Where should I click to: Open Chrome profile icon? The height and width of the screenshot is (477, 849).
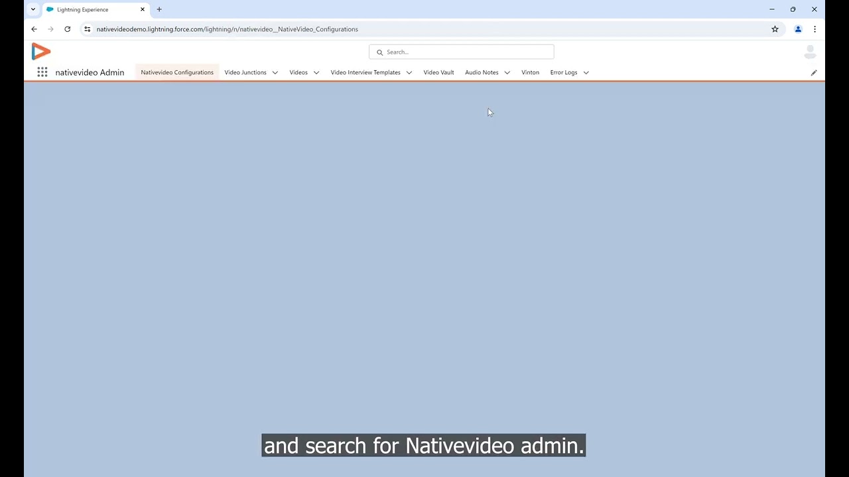click(798, 29)
